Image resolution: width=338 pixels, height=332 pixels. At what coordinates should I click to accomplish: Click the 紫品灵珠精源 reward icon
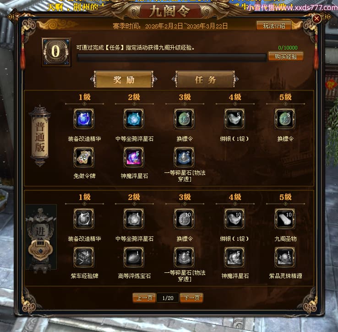click(x=285, y=257)
